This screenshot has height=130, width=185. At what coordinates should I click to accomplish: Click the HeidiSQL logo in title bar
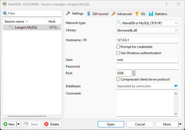click(5, 4)
